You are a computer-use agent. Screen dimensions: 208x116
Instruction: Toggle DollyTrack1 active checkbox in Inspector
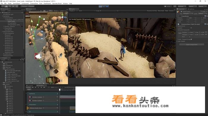[181, 12]
